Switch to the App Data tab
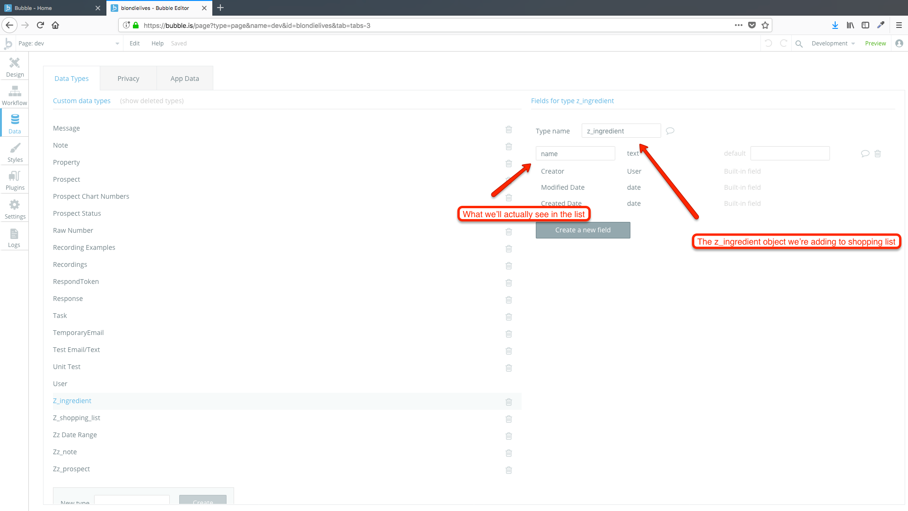The height and width of the screenshot is (511, 908). (x=184, y=79)
